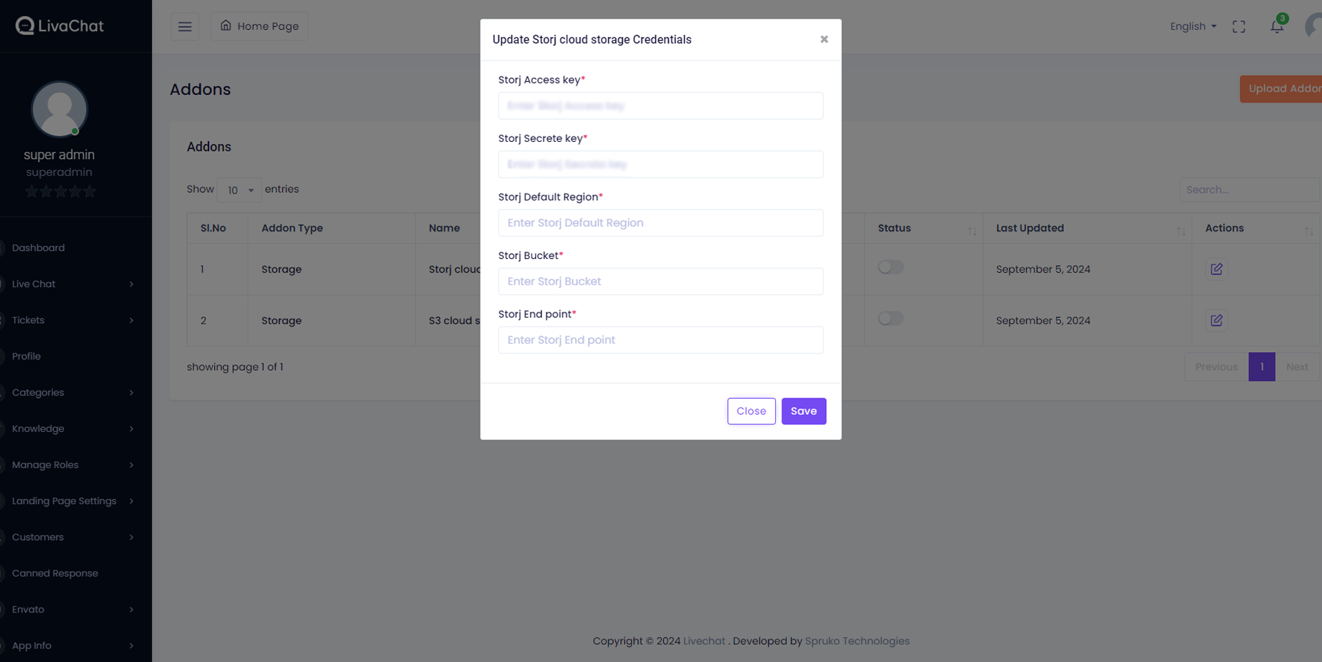Click the Close button in modal
The width and height of the screenshot is (1322, 662).
[751, 411]
